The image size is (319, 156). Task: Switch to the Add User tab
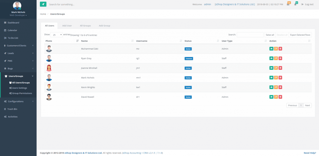point(67,26)
